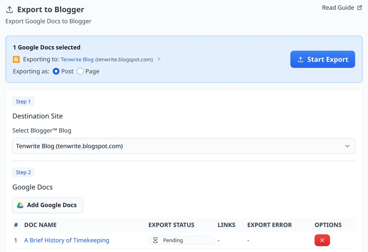The height and width of the screenshot is (252, 368).
Task: Click the Google Drive icon in Add Google Docs
Action: click(20, 205)
